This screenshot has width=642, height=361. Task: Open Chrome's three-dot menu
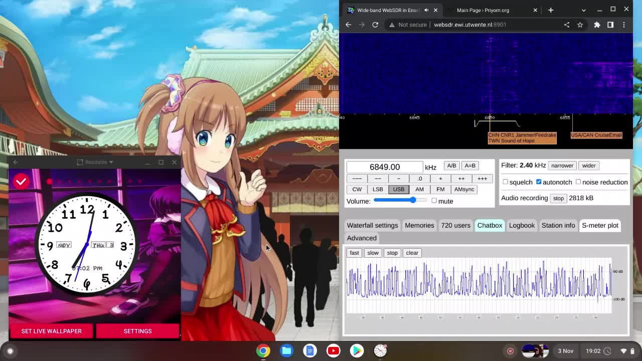pyautogui.click(x=624, y=25)
